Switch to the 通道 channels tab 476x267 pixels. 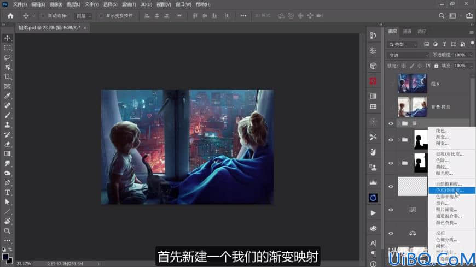[x=407, y=32]
